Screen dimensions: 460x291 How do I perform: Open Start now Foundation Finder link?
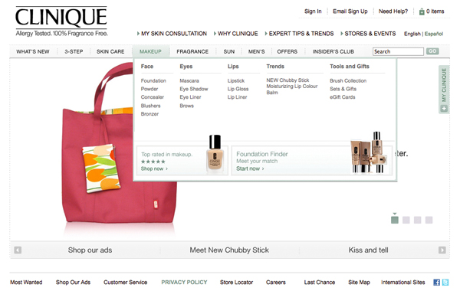250,168
